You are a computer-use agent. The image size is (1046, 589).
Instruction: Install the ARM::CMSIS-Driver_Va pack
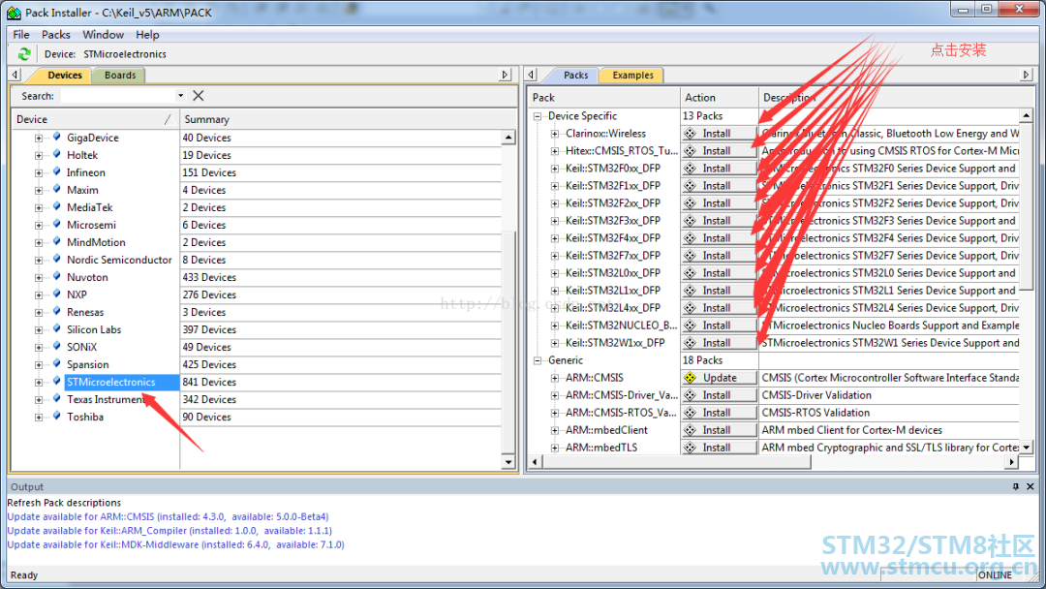coord(719,395)
